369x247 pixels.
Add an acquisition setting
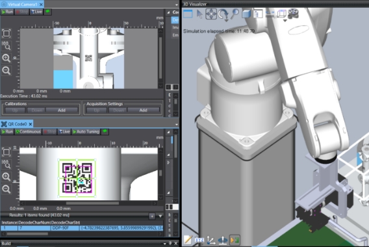coord(143,110)
